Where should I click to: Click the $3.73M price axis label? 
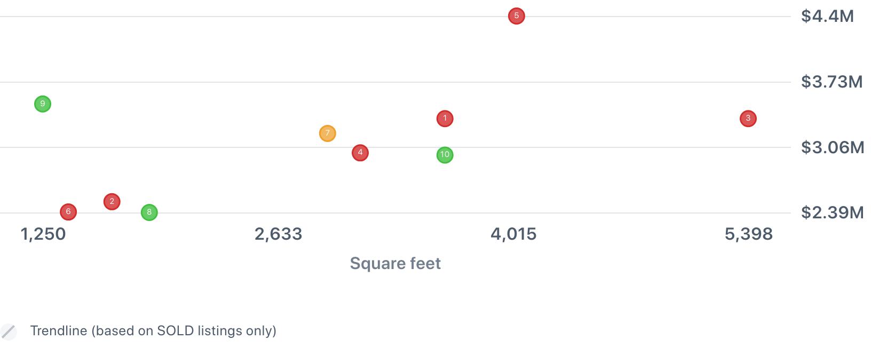(x=832, y=82)
